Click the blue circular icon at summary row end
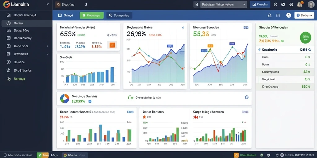Viewport: 317px width, 158px height. tap(246, 97)
